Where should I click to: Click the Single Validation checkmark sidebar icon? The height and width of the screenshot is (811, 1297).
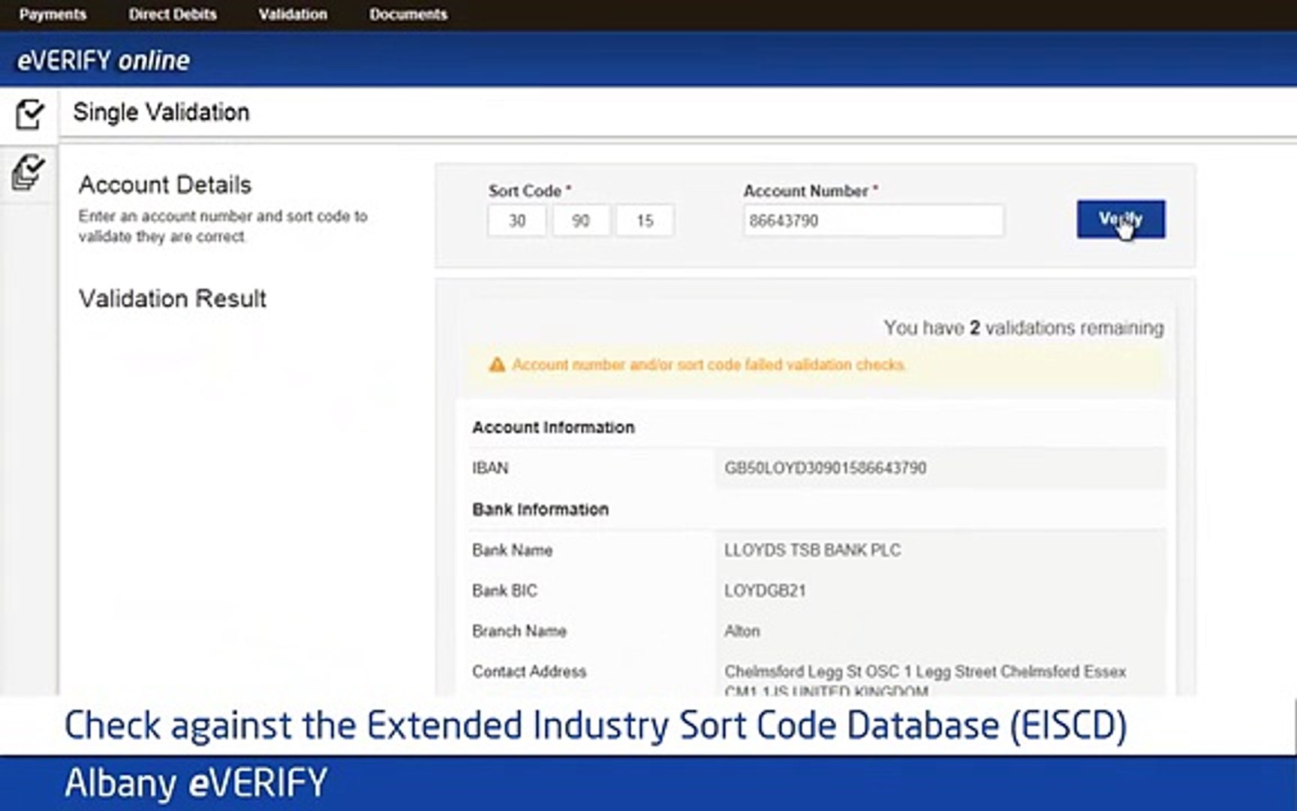pyautogui.click(x=29, y=114)
